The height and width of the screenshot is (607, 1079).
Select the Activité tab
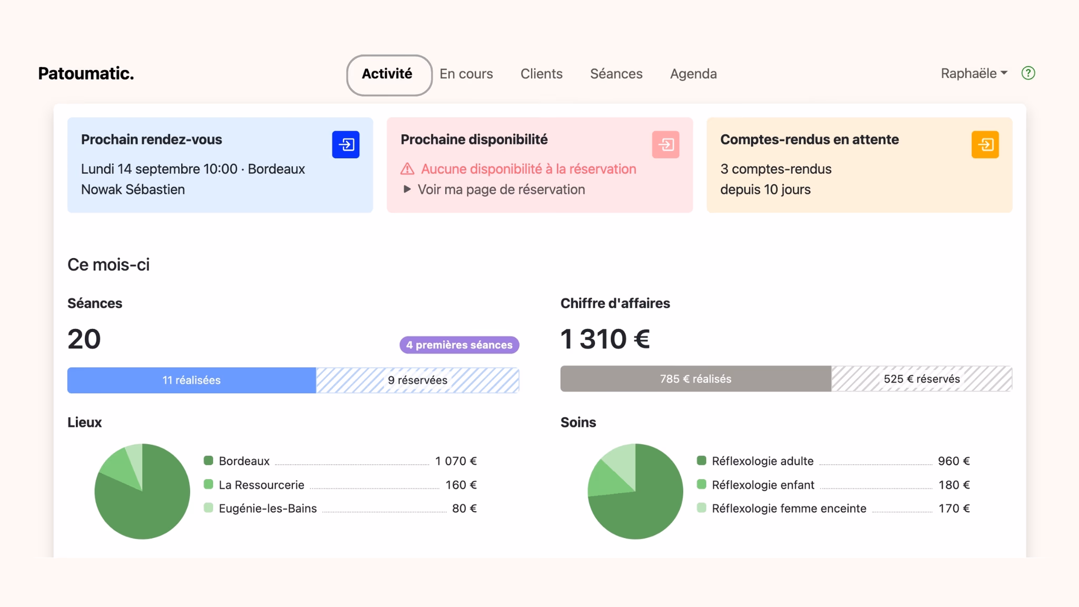[389, 75]
